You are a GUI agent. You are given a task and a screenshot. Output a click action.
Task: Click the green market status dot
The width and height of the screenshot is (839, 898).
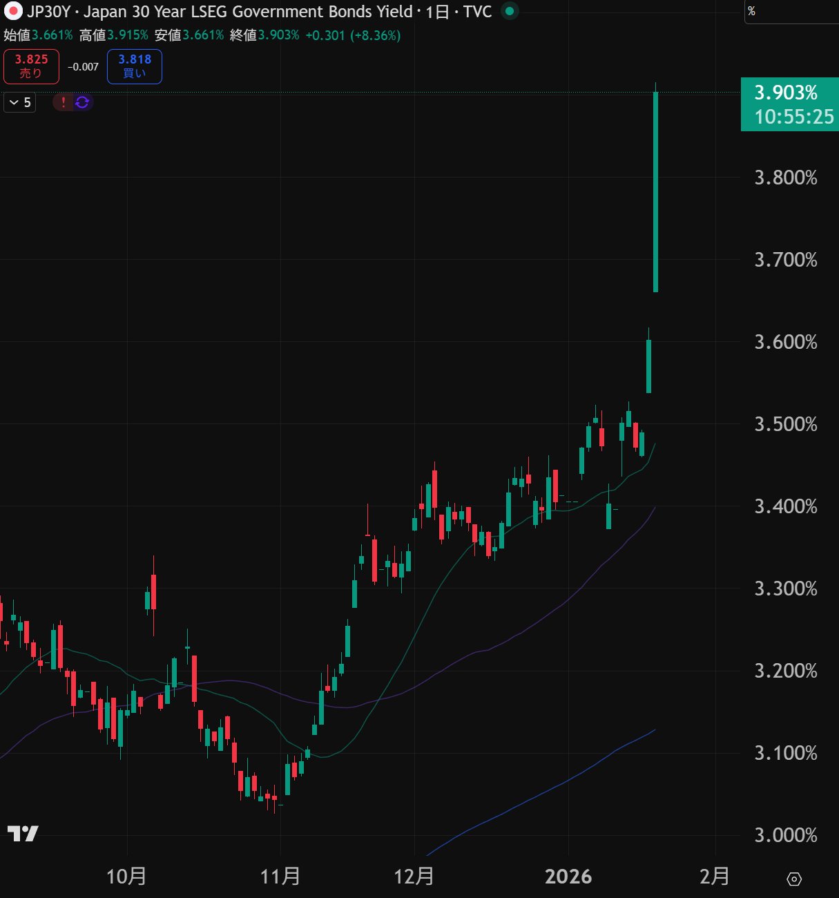coord(510,12)
